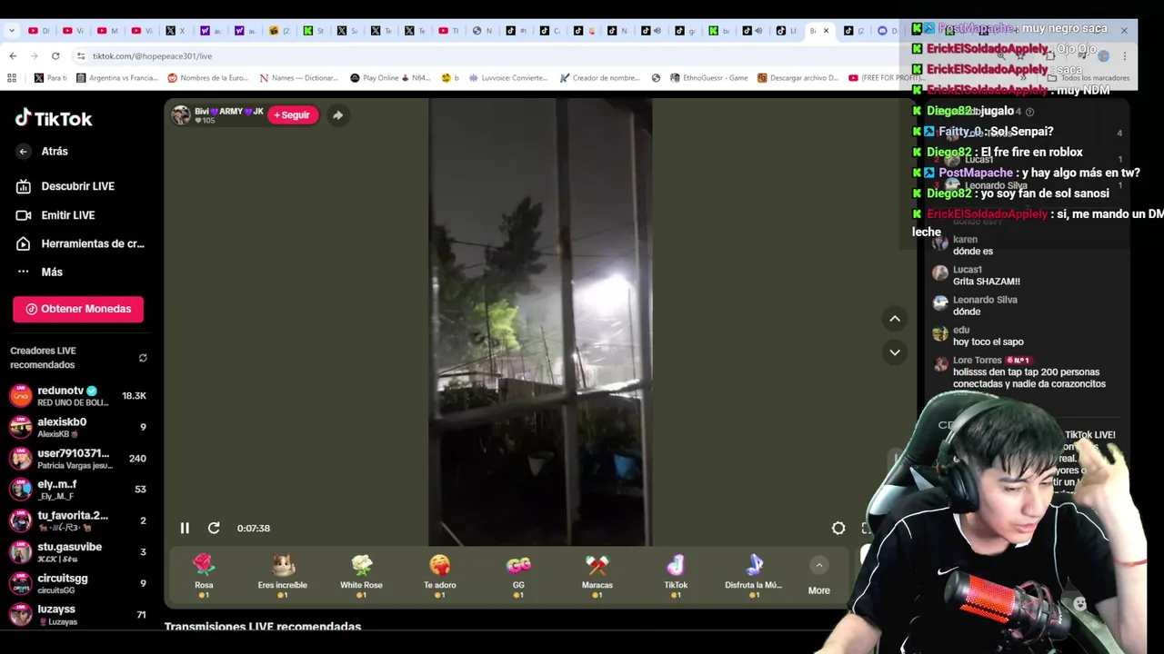
Task: Send the Te adoro gift
Action: click(440, 576)
